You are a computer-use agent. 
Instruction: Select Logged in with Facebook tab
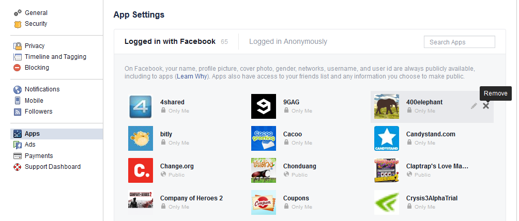[x=170, y=41]
